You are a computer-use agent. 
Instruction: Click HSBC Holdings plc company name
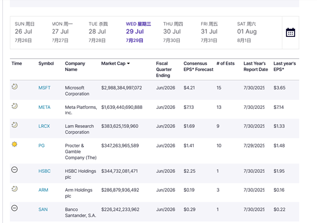tap(81, 174)
